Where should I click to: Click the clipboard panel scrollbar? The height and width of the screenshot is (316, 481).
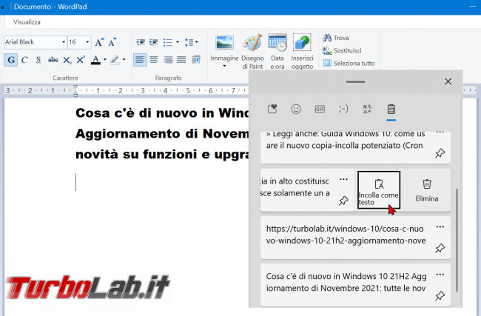coord(457,240)
